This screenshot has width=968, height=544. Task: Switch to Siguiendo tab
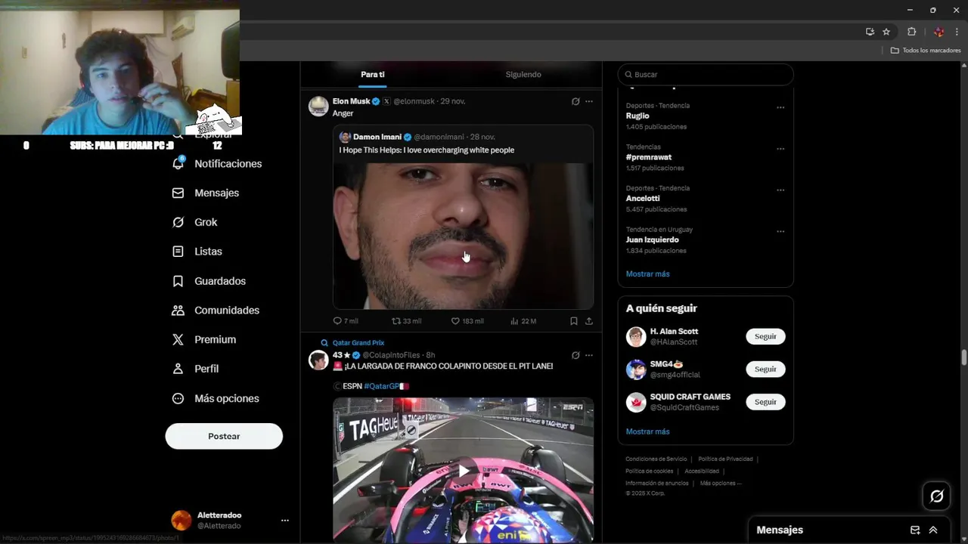tap(523, 75)
